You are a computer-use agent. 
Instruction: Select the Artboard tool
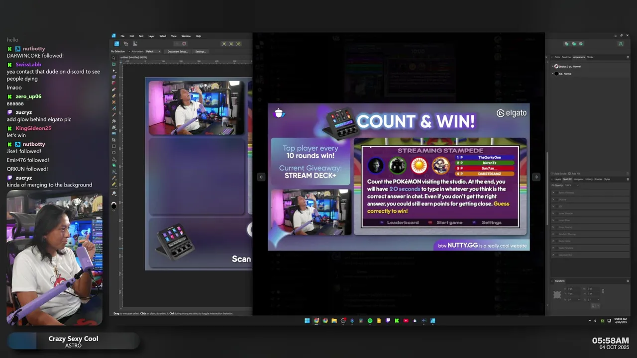coord(113,64)
